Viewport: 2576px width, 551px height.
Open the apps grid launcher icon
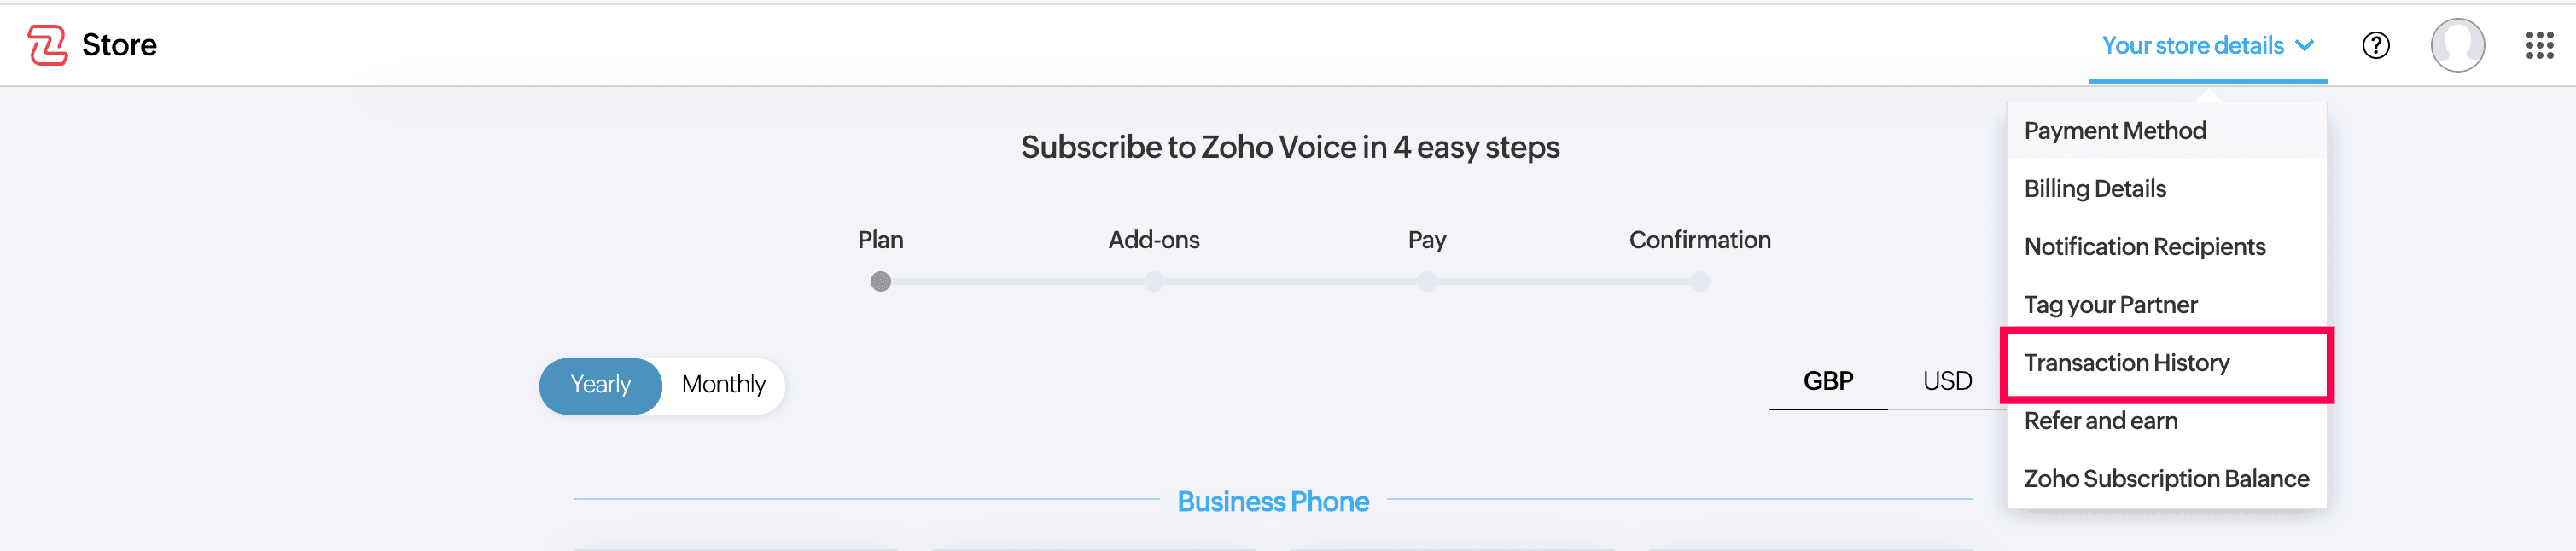coord(2539,45)
